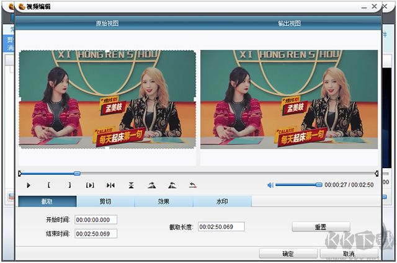
Task: Open the 剪切 tab
Action: (x=105, y=202)
